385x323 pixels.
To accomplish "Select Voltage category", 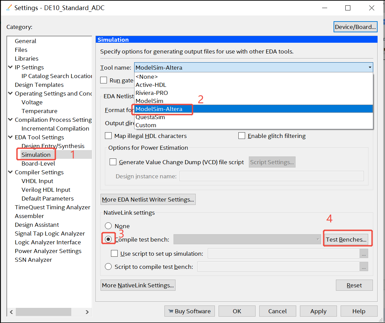I will (32, 102).
